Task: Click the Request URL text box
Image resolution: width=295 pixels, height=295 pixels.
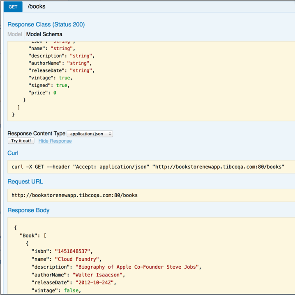Action: pos(151,195)
